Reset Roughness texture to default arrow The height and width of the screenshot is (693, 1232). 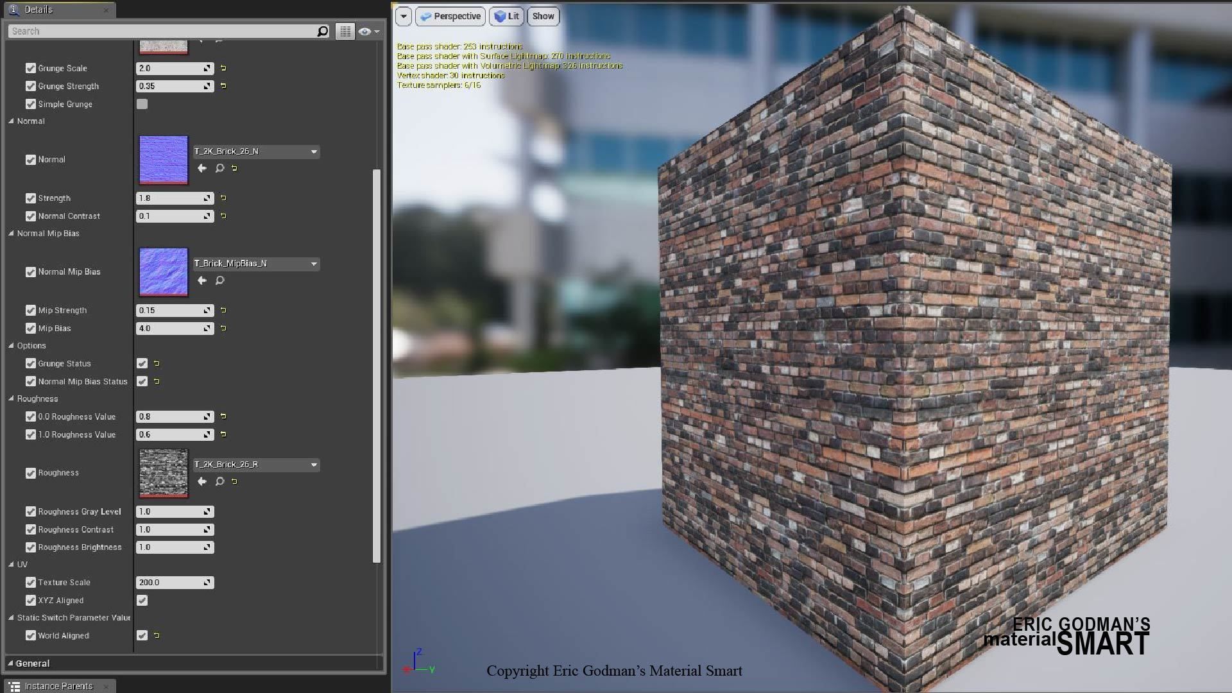tap(234, 481)
